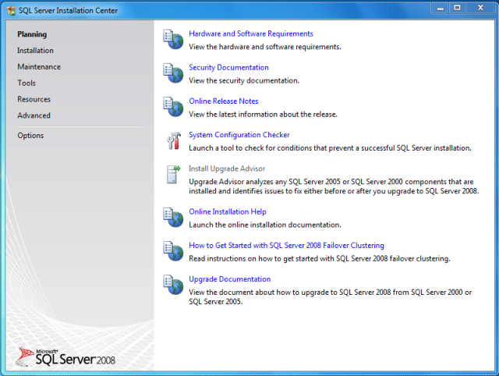Close the SQL Server Installation Center window
Screen dimensions: 499x376
pos(480,9)
